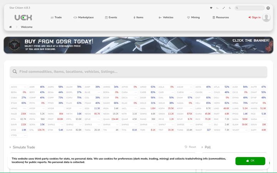Select the GOLD 31% commodity tile
The width and height of the screenshot is (277, 173).
(x=148, y=103)
